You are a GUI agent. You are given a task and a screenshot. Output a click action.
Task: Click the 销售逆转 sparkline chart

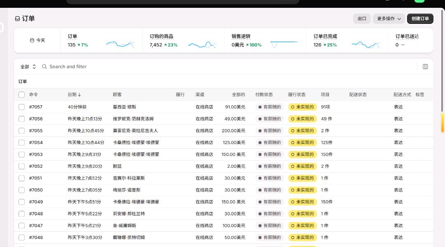tap(284, 44)
